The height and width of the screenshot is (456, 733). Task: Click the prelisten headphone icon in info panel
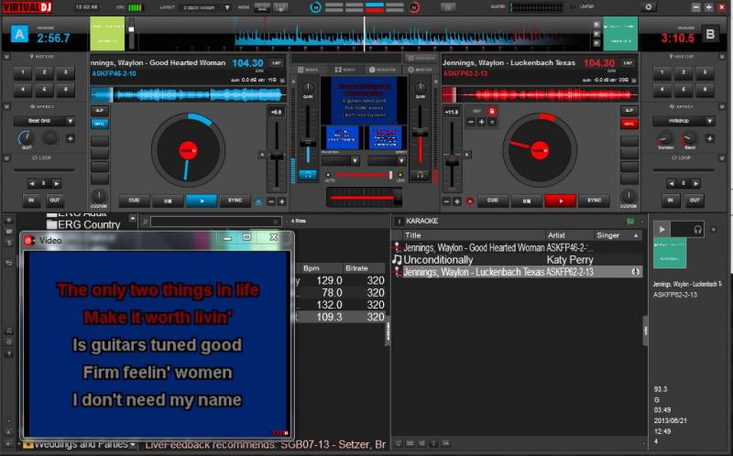(x=698, y=230)
